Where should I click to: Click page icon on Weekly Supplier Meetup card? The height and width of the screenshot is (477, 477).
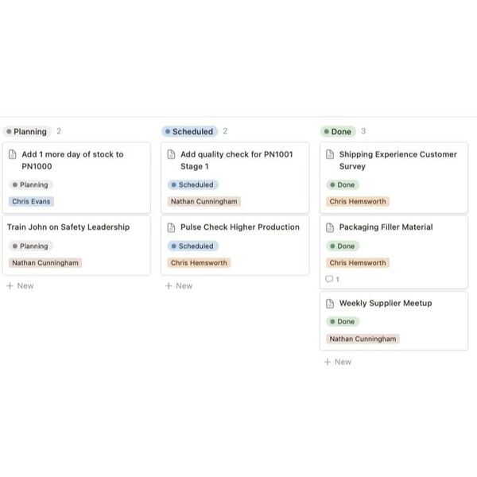331,303
